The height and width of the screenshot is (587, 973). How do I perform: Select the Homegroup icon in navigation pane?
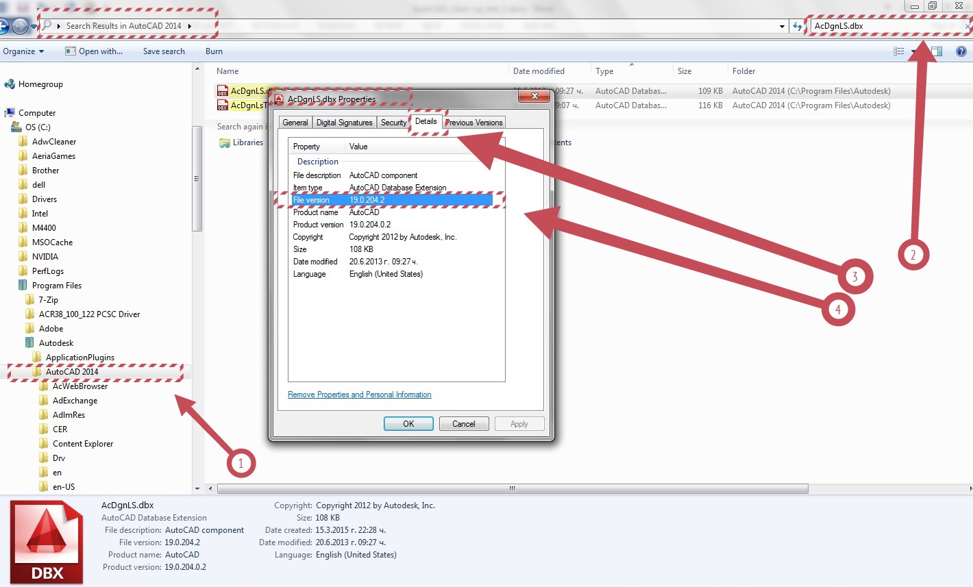tap(10, 84)
